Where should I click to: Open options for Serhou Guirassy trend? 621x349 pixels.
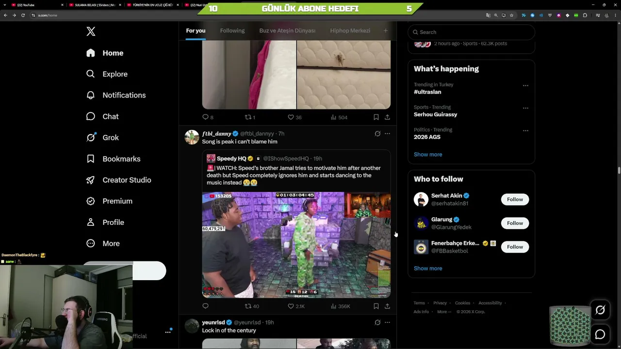click(525, 108)
